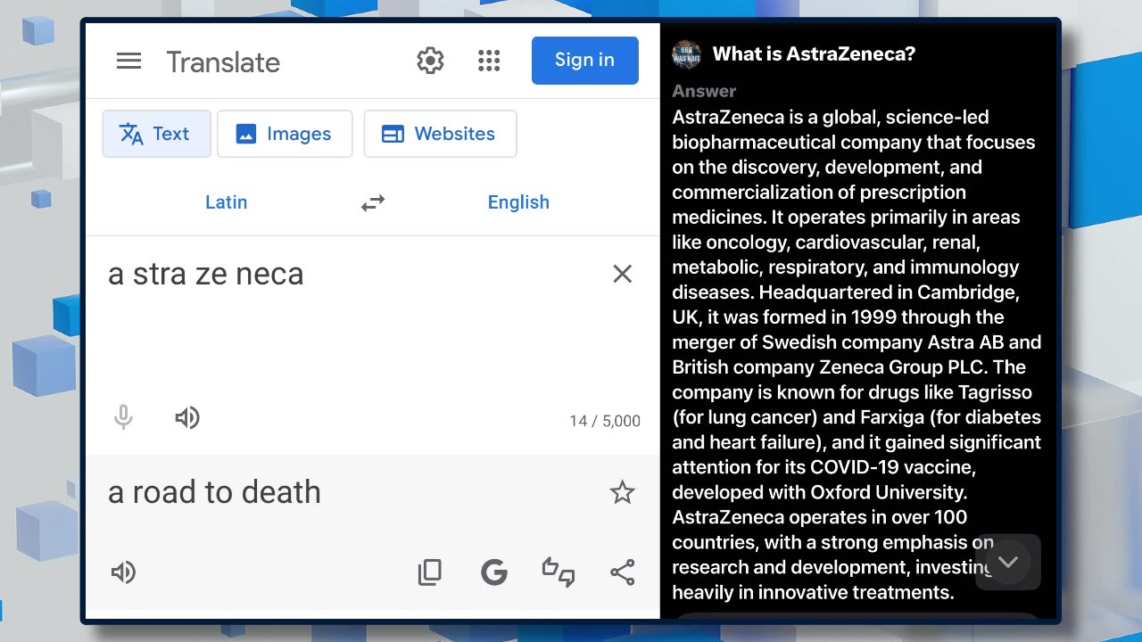Listen to the translated text

123,572
